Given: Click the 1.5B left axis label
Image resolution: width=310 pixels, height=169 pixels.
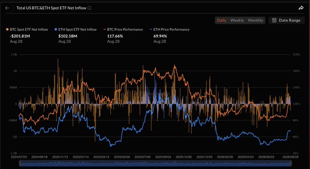Looking at the screenshot, I should [14, 54].
